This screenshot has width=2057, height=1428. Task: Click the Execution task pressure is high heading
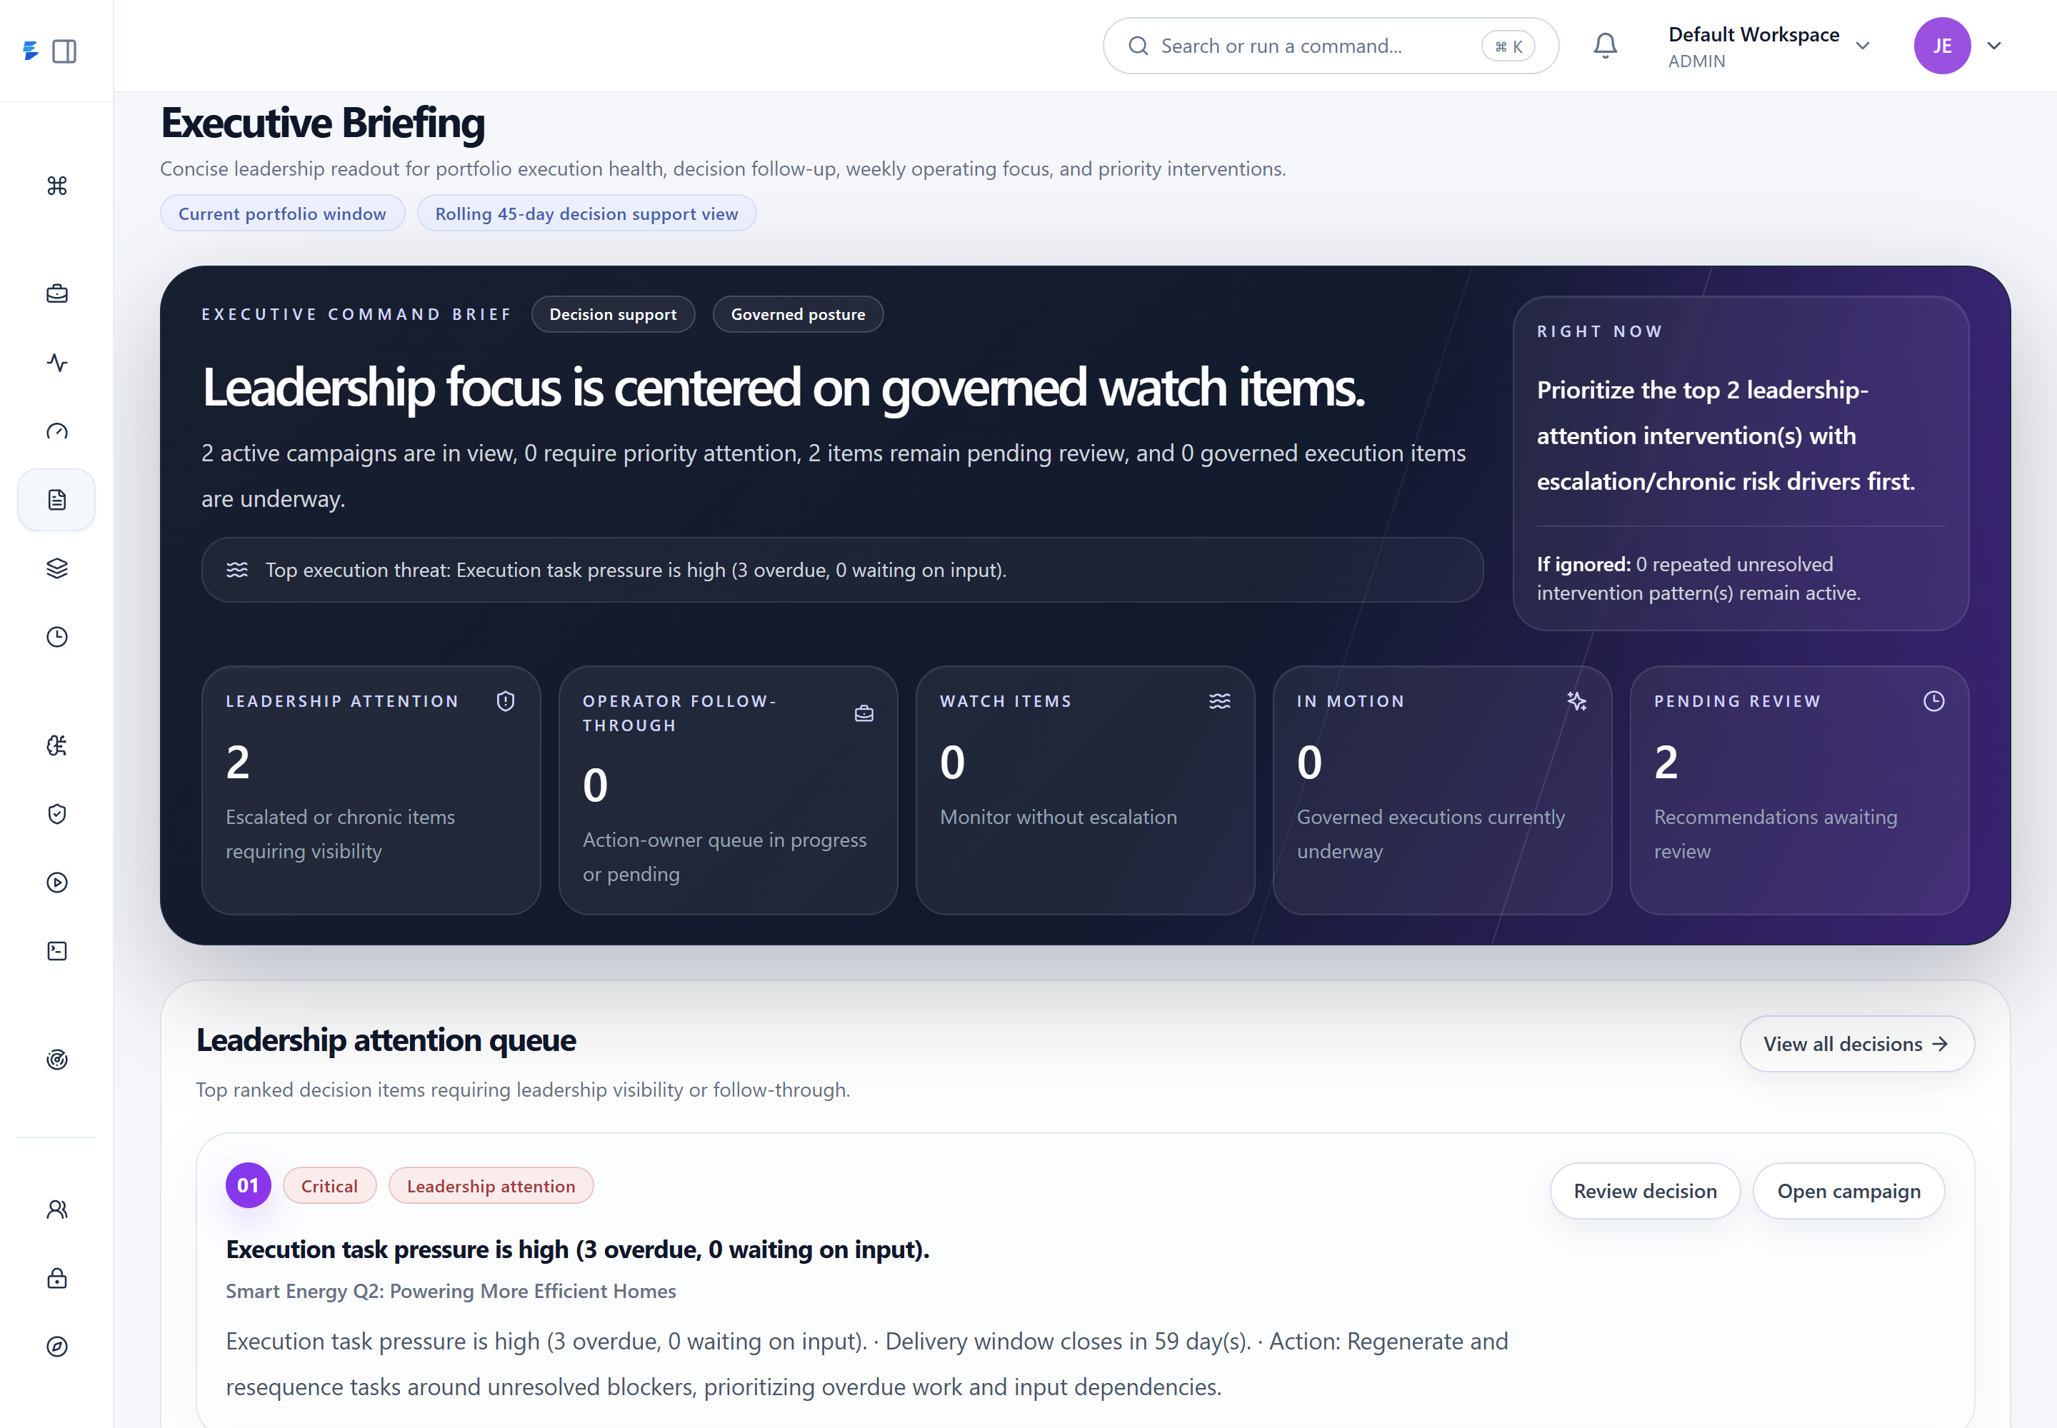(x=577, y=1249)
